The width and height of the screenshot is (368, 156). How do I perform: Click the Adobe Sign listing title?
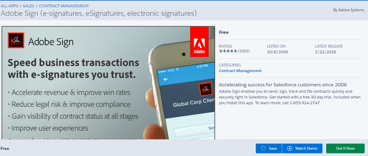[x=99, y=13]
